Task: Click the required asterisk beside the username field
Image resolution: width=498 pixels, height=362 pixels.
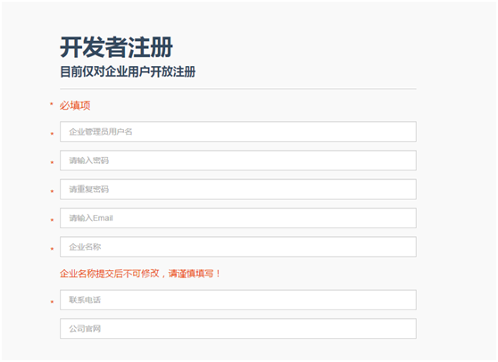Action: pos(52,134)
